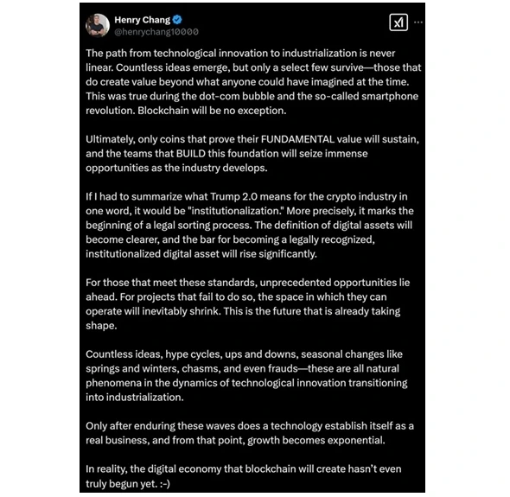Click the paragraph starting 'Ultimately, only coins'
The height and width of the screenshot is (497, 510).
(252, 154)
